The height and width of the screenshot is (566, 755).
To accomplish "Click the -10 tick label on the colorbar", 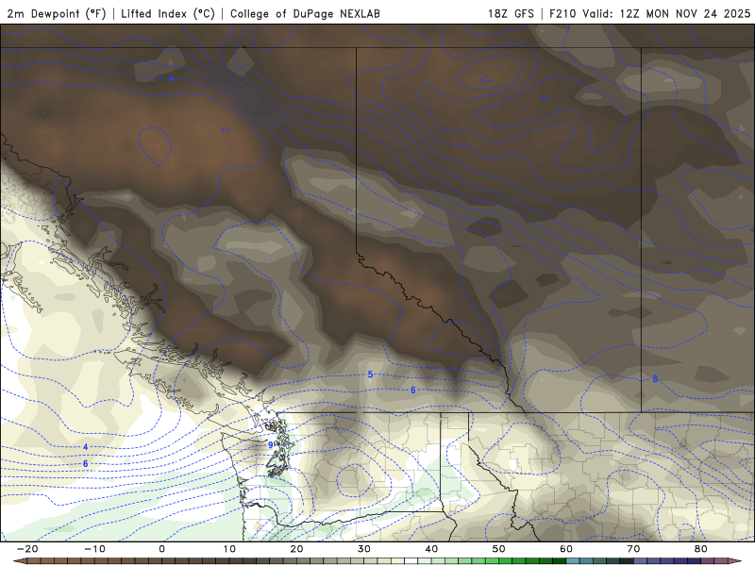I will point(94,549).
